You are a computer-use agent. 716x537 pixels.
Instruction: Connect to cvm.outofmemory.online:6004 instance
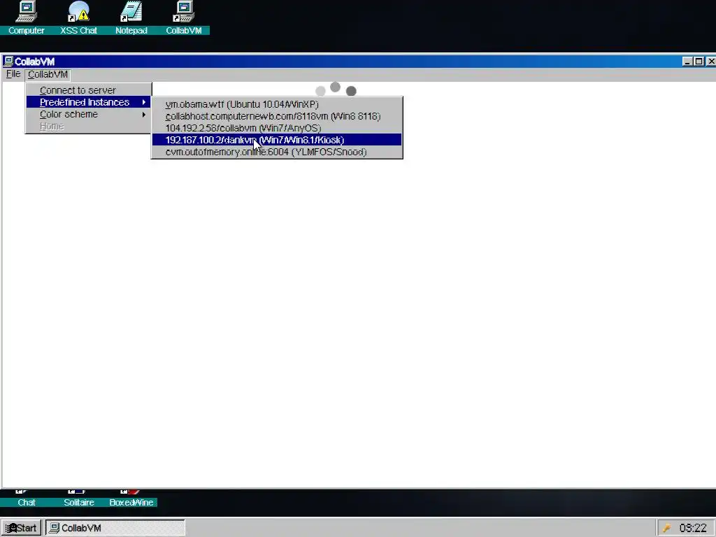pyautogui.click(x=277, y=152)
